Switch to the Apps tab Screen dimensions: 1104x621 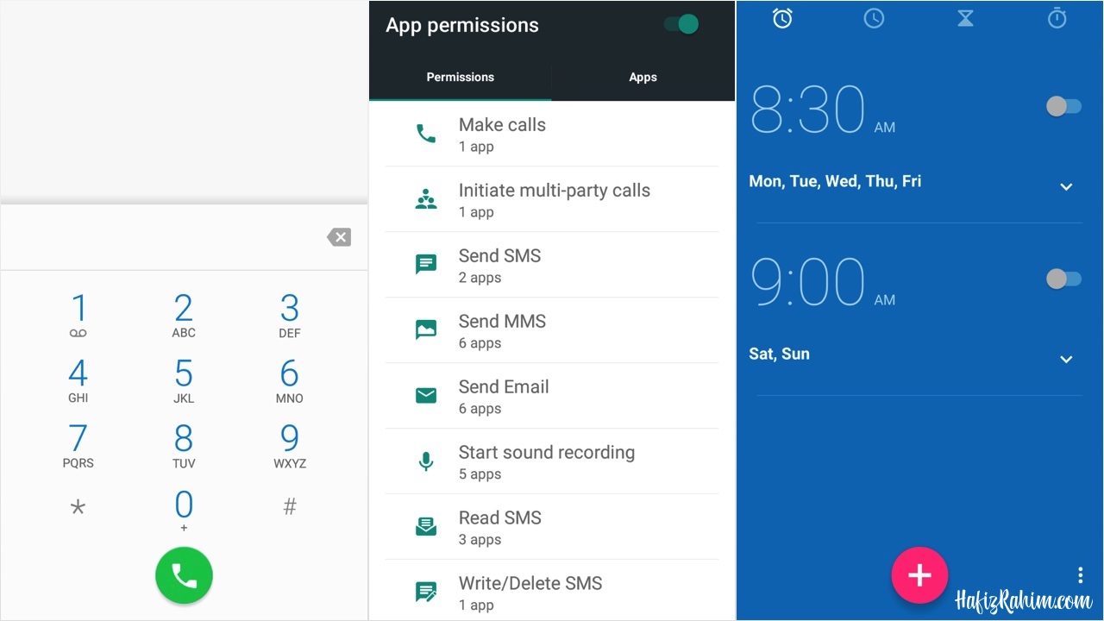point(643,78)
